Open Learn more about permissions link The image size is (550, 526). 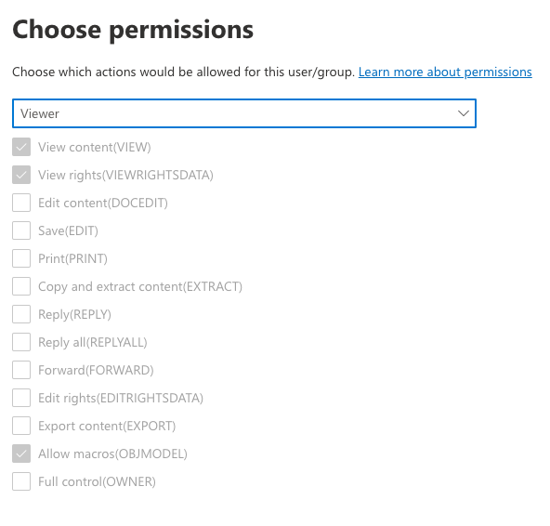445,72
